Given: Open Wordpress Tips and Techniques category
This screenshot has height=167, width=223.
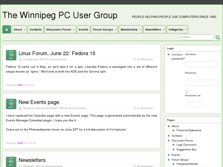Looking at the screenshot, I should [x=40, y=108].
